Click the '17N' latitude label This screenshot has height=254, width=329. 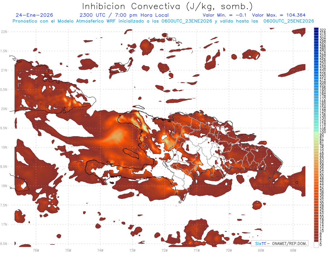point(4,224)
